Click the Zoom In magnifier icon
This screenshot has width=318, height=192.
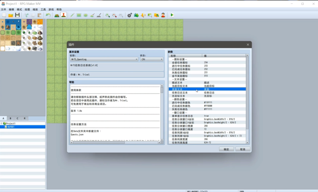108,15
